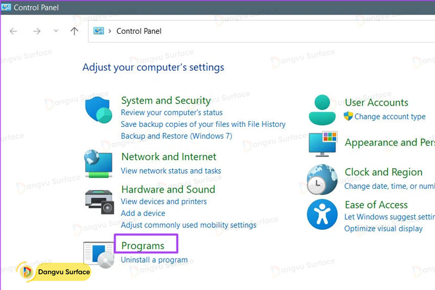Click the Clock and Region globe icon

point(322,179)
